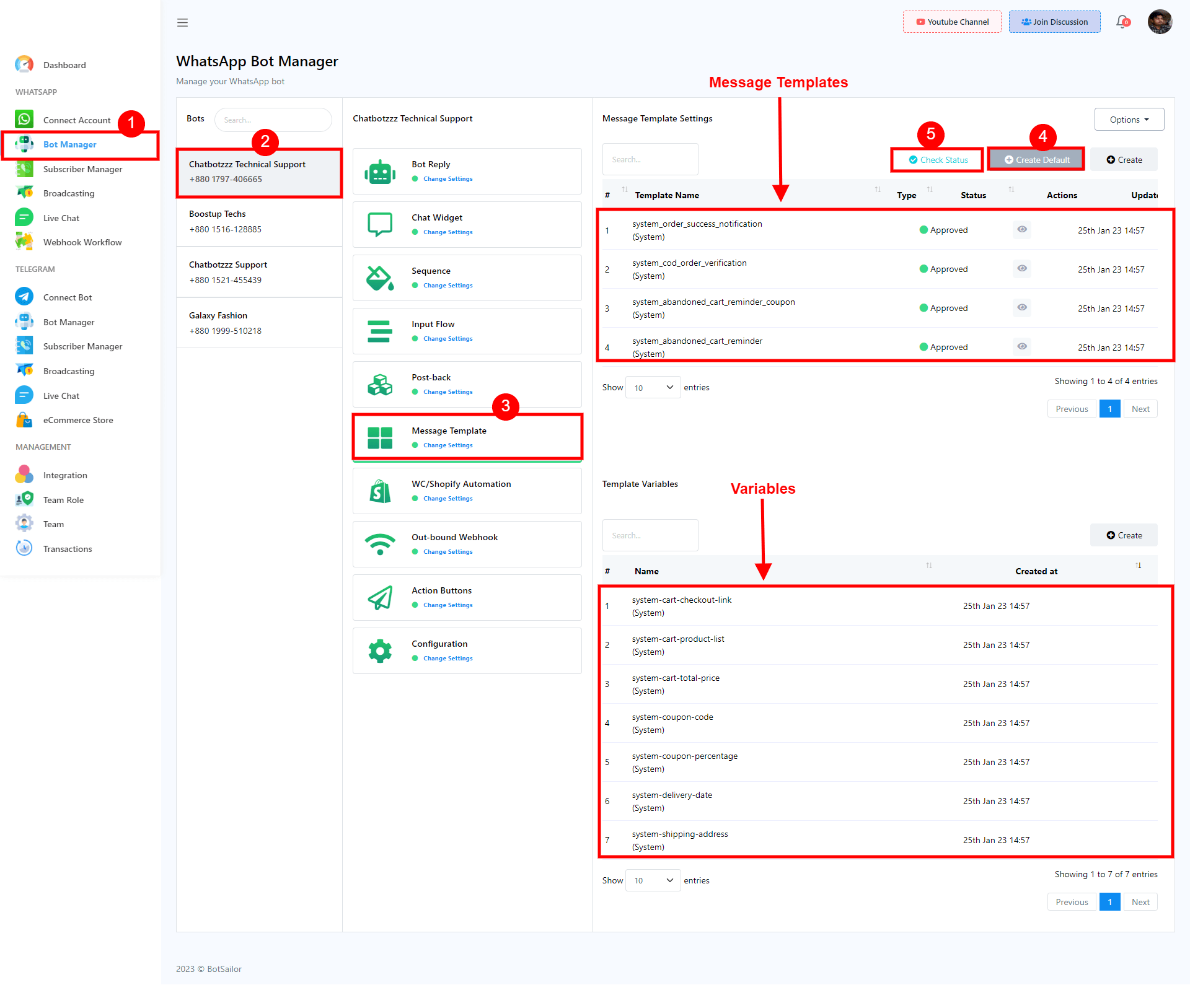Go to page 1 of templates
This screenshot has width=1190, height=985.
(x=1110, y=409)
